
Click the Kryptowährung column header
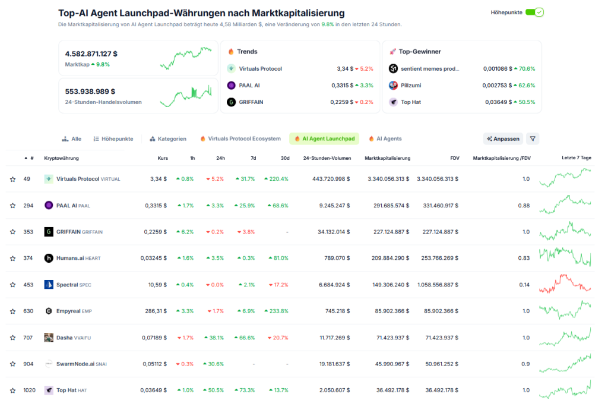pyautogui.click(x=61, y=158)
